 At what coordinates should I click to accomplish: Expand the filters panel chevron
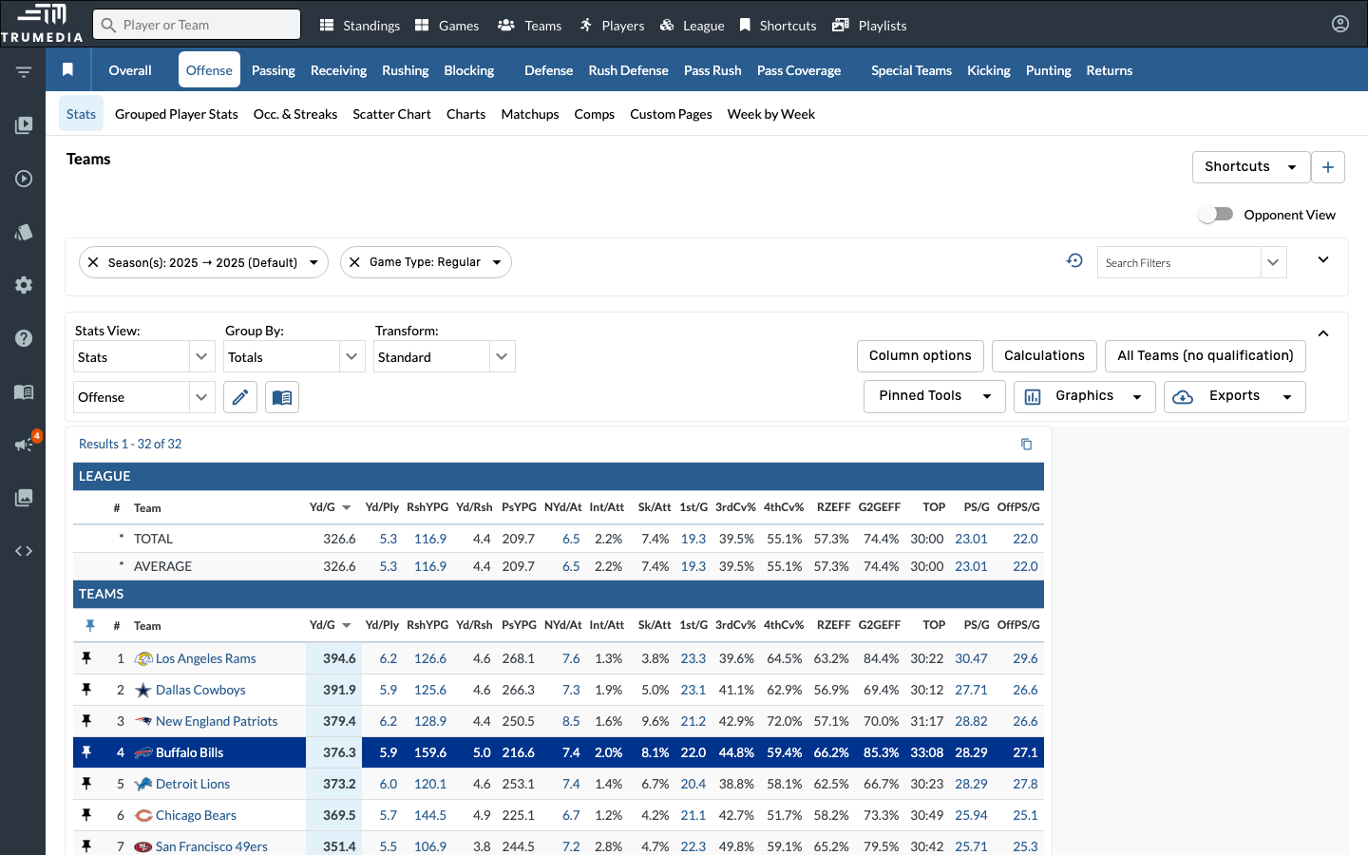tap(1323, 259)
